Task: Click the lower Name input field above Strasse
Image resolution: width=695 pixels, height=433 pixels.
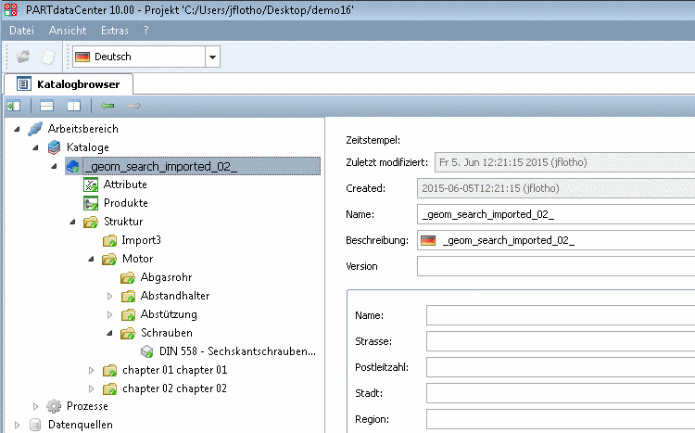Action: click(561, 315)
